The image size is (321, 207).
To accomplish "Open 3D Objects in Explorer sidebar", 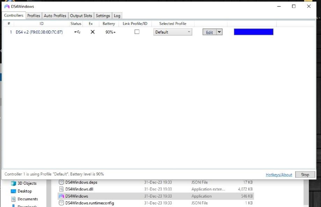I will click(27, 183).
